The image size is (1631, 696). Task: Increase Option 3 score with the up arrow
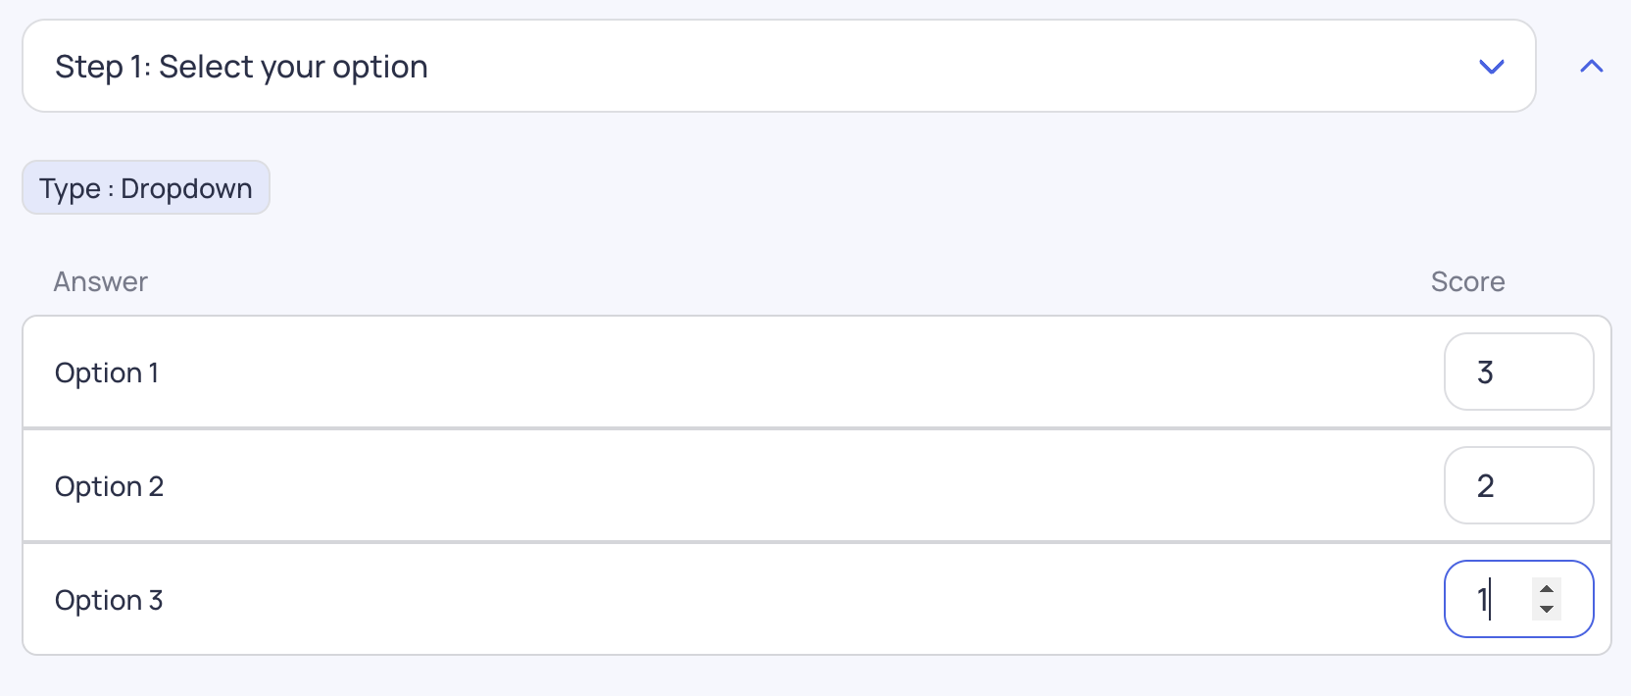[x=1547, y=589]
